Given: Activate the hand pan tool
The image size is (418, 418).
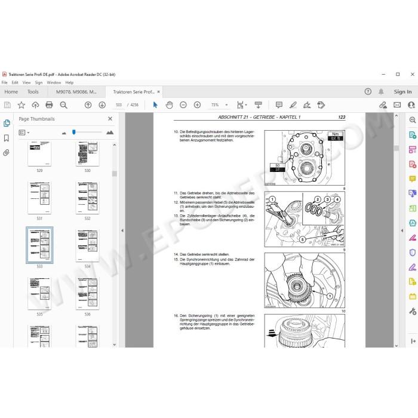Looking at the screenshot, I should point(169,105).
